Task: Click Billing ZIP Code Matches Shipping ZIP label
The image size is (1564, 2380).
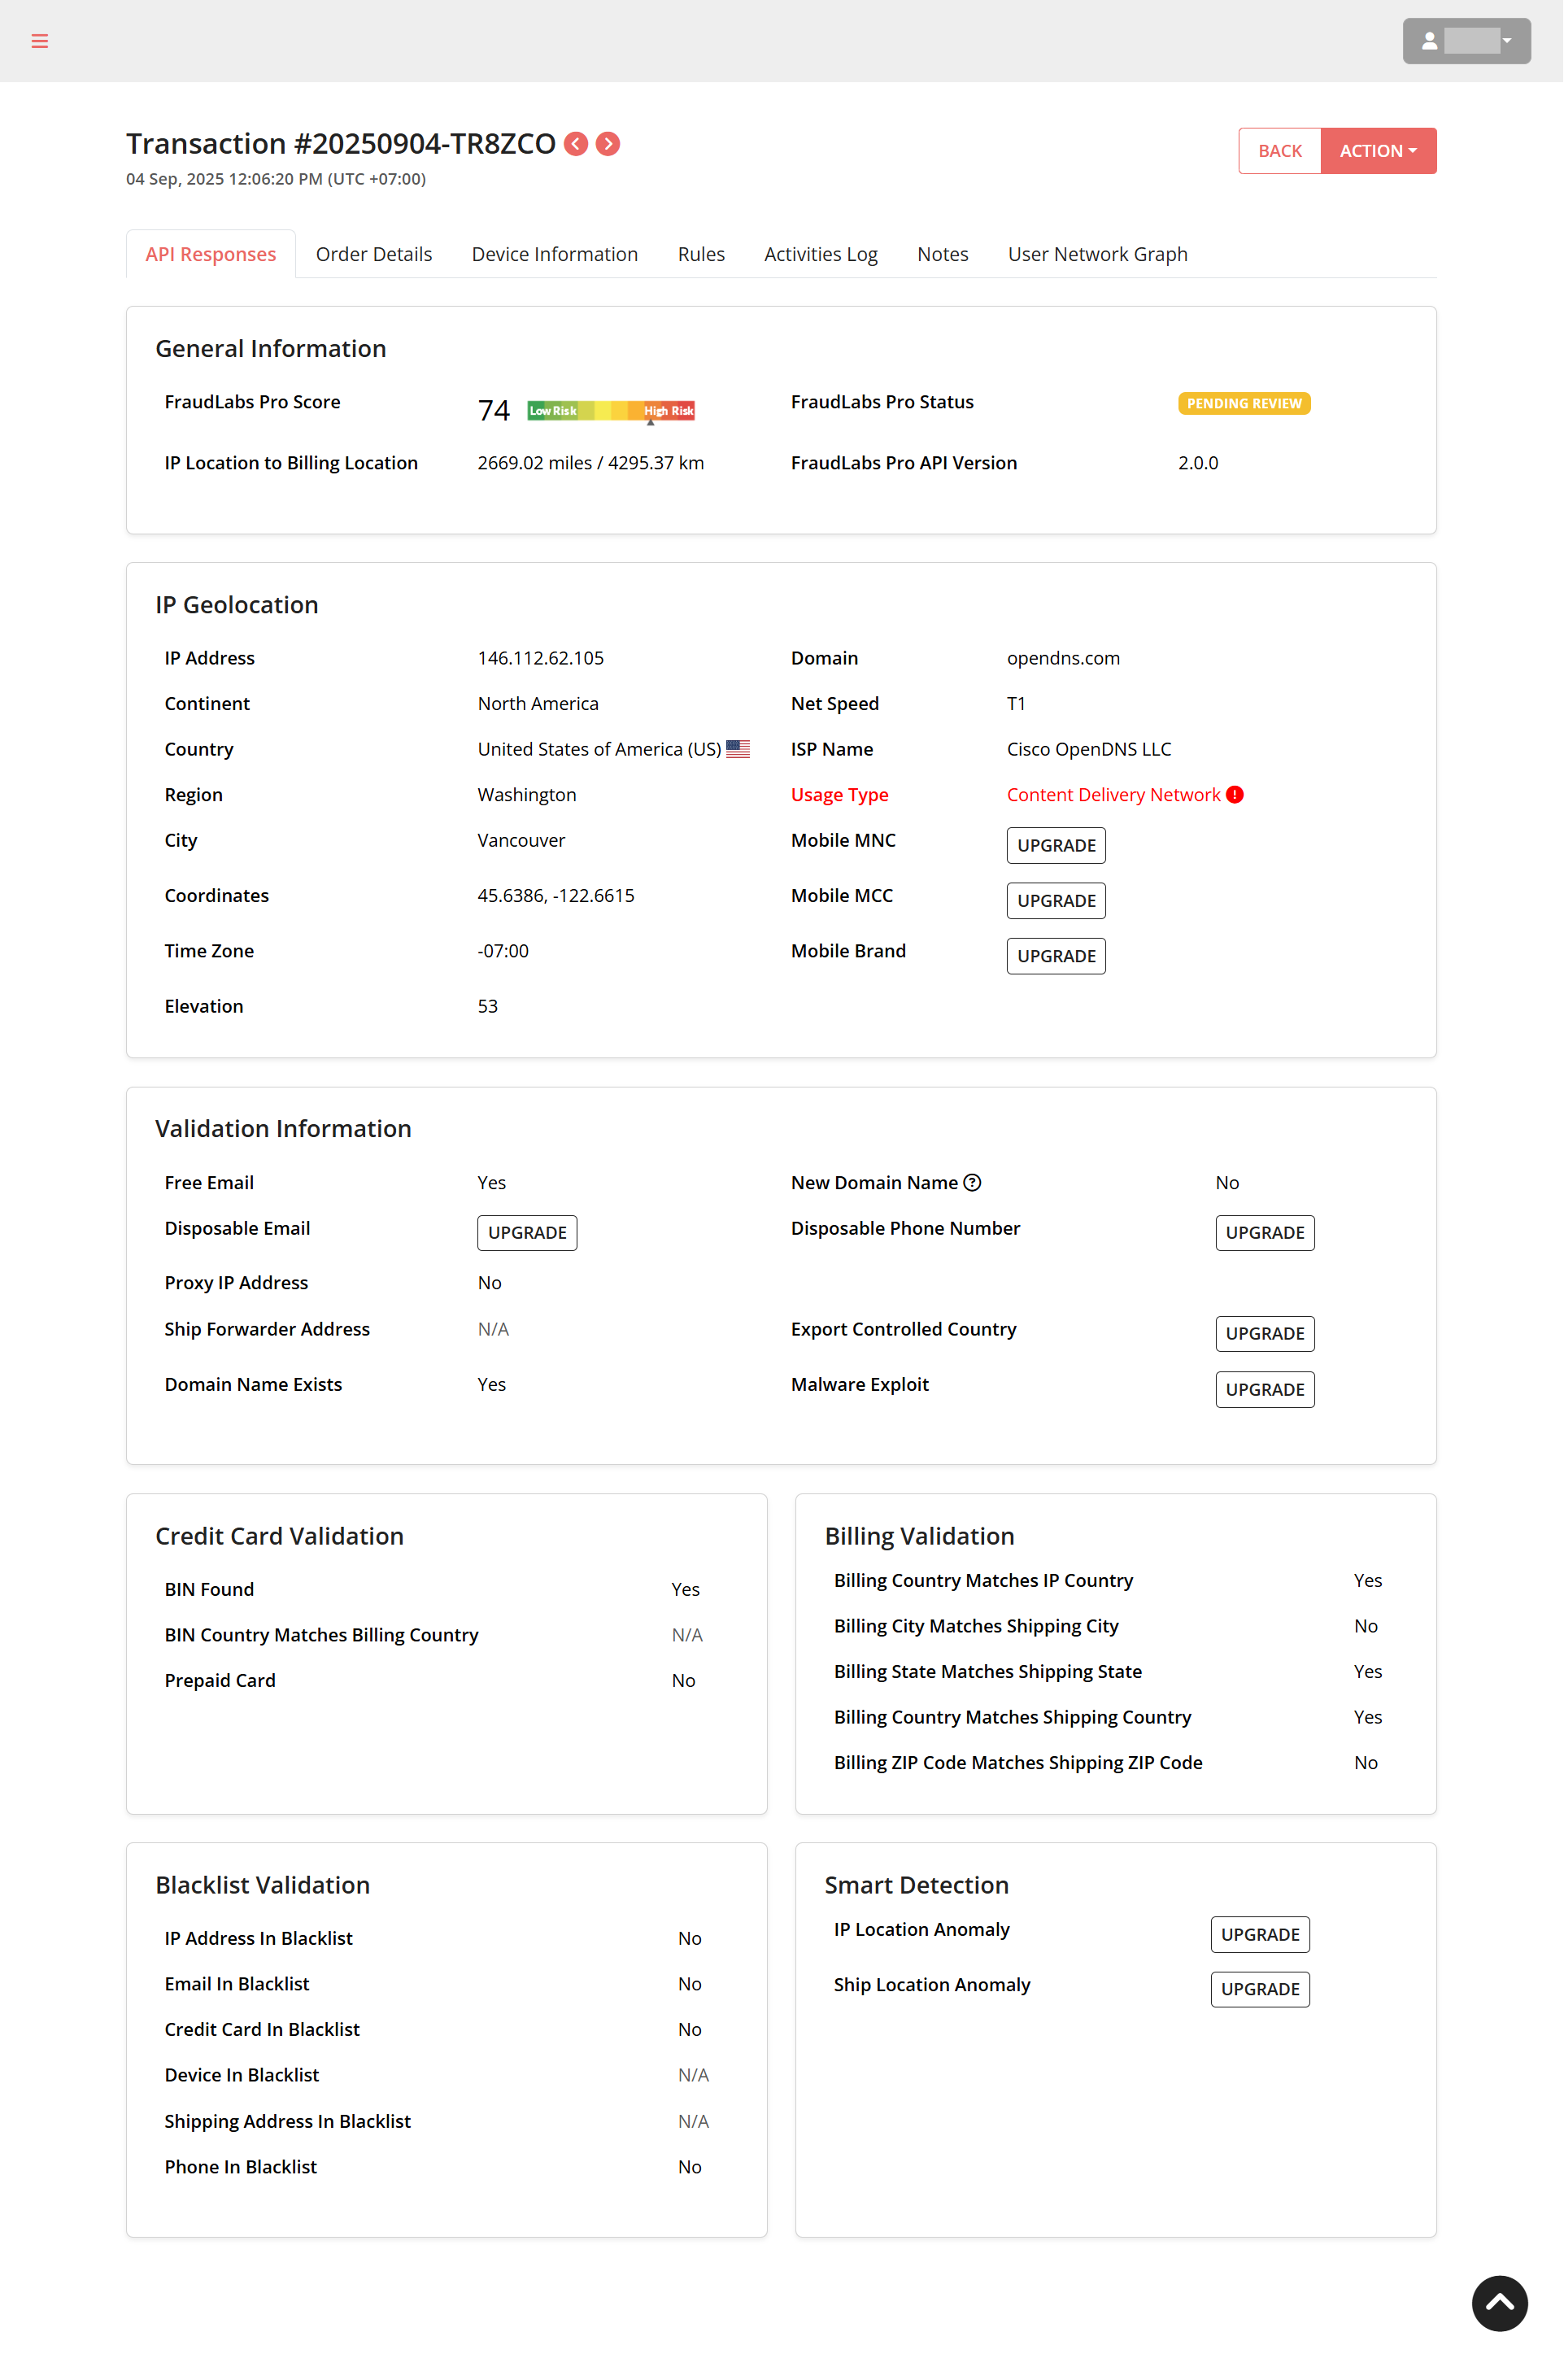Action: click(1018, 1763)
